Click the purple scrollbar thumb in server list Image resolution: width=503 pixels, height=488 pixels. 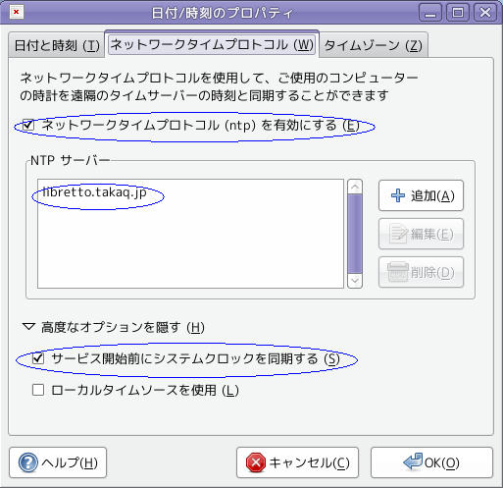(x=355, y=234)
